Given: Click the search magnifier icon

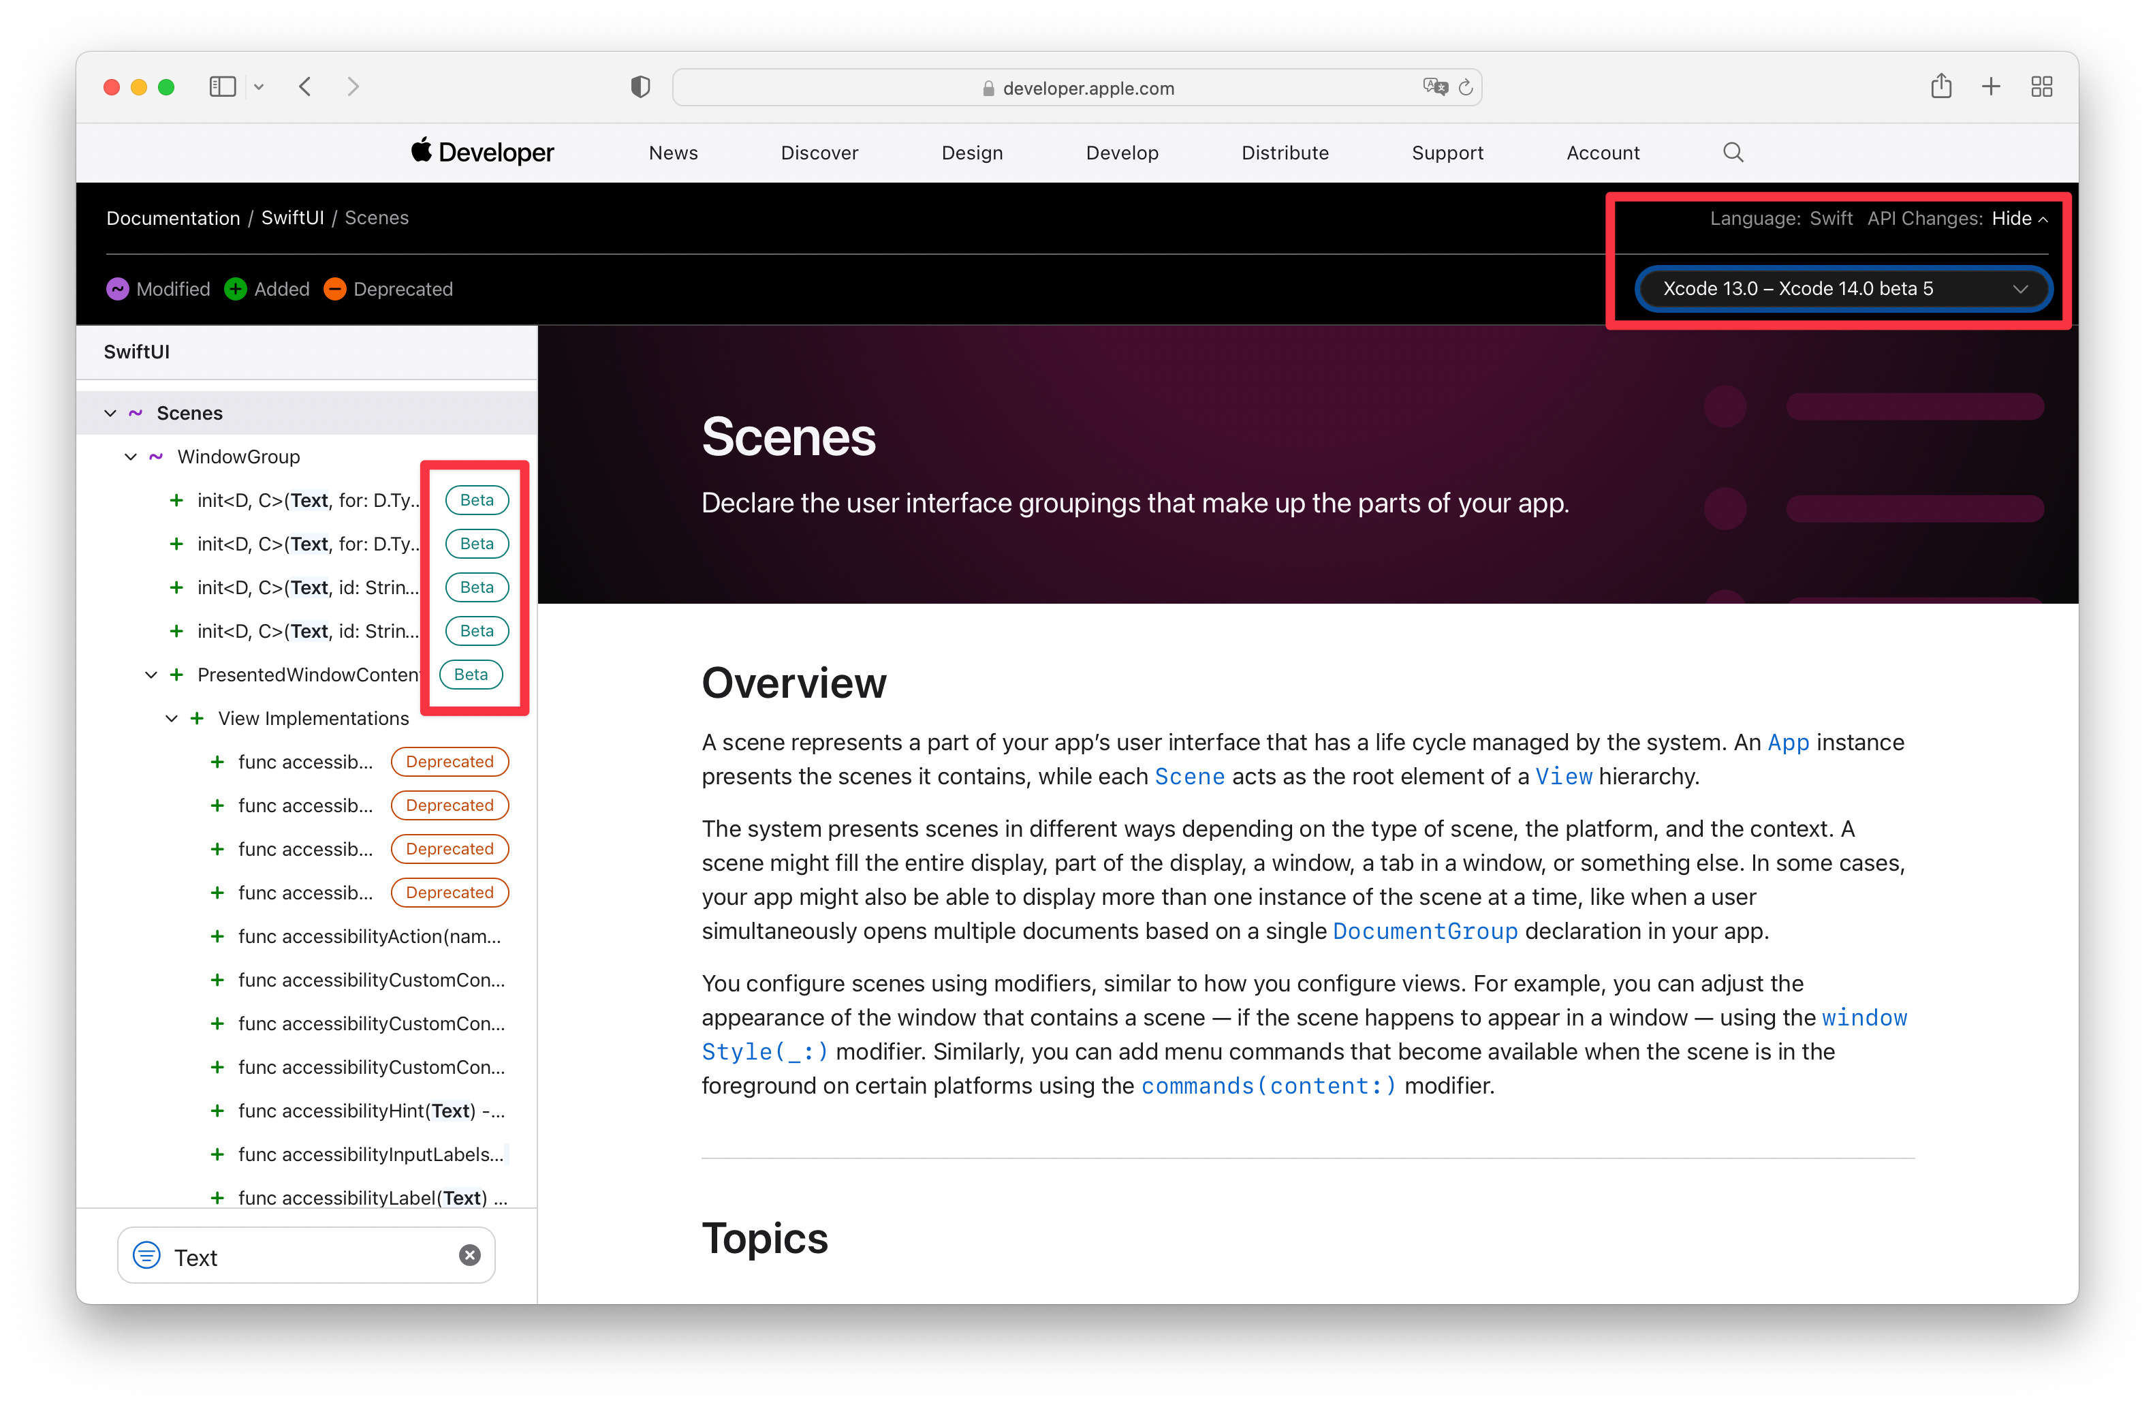Looking at the screenshot, I should pyautogui.click(x=1732, y=152).
